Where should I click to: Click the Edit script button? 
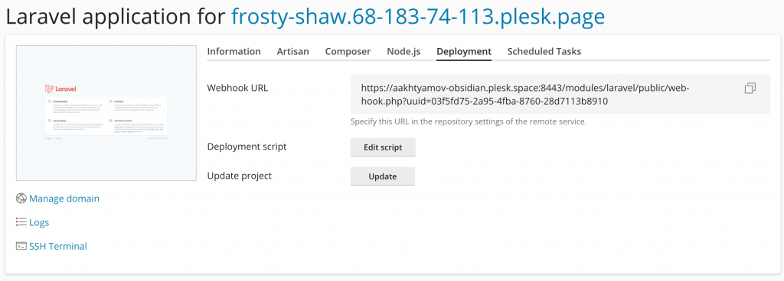[383, 147]
